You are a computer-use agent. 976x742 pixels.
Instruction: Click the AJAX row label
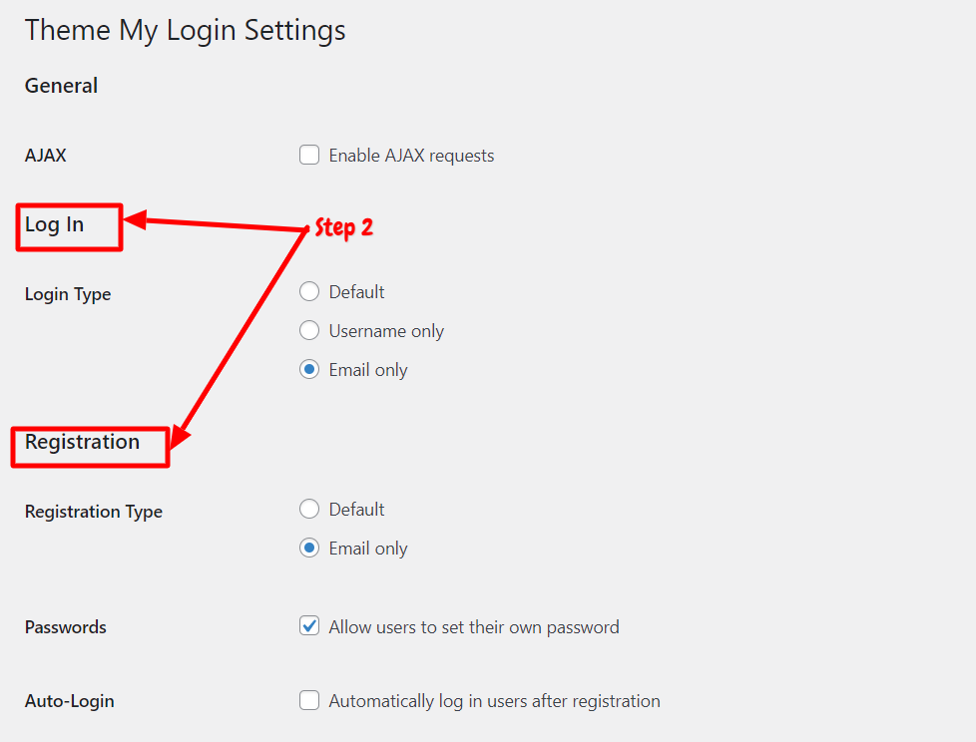pyautogui.click(x=46, y=155)
